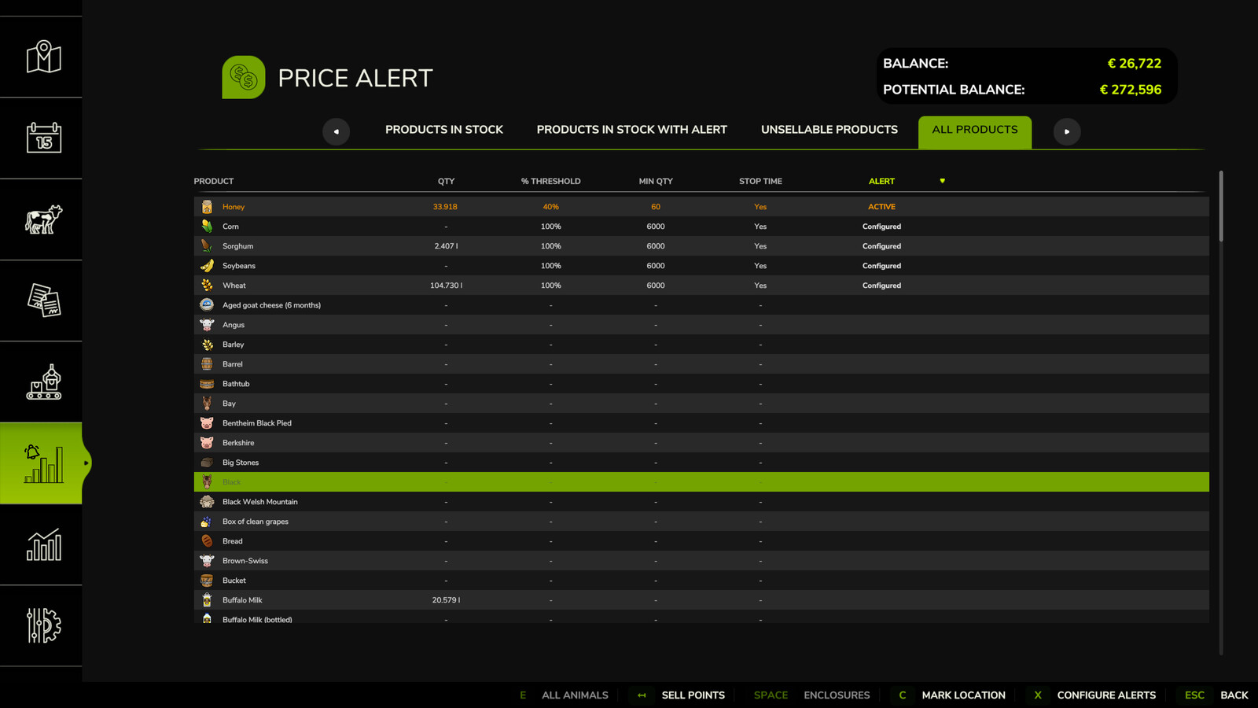Open the settings sliders and gear icon
This screenshot has height=708, width=1258.
coord(43,625)
